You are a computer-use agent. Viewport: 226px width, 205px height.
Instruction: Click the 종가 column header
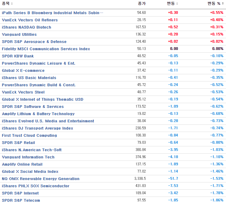(142, 3)
